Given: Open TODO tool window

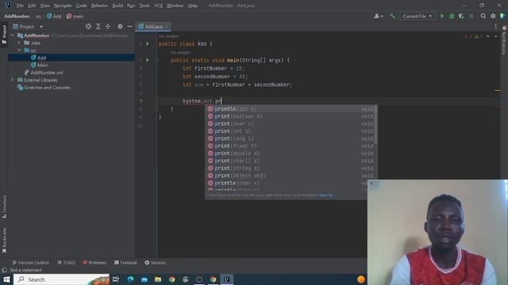Looking at the screenshot, I should [66, 263].
